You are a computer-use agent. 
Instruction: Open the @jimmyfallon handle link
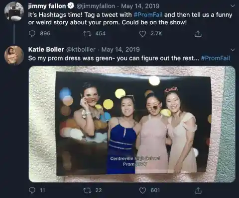click(96, 6)
